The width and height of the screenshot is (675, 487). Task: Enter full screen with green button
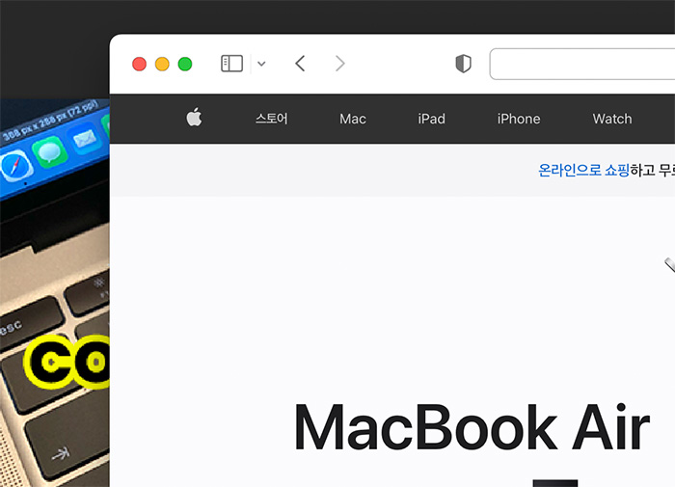pyautogui.click(x=185, y=64)
